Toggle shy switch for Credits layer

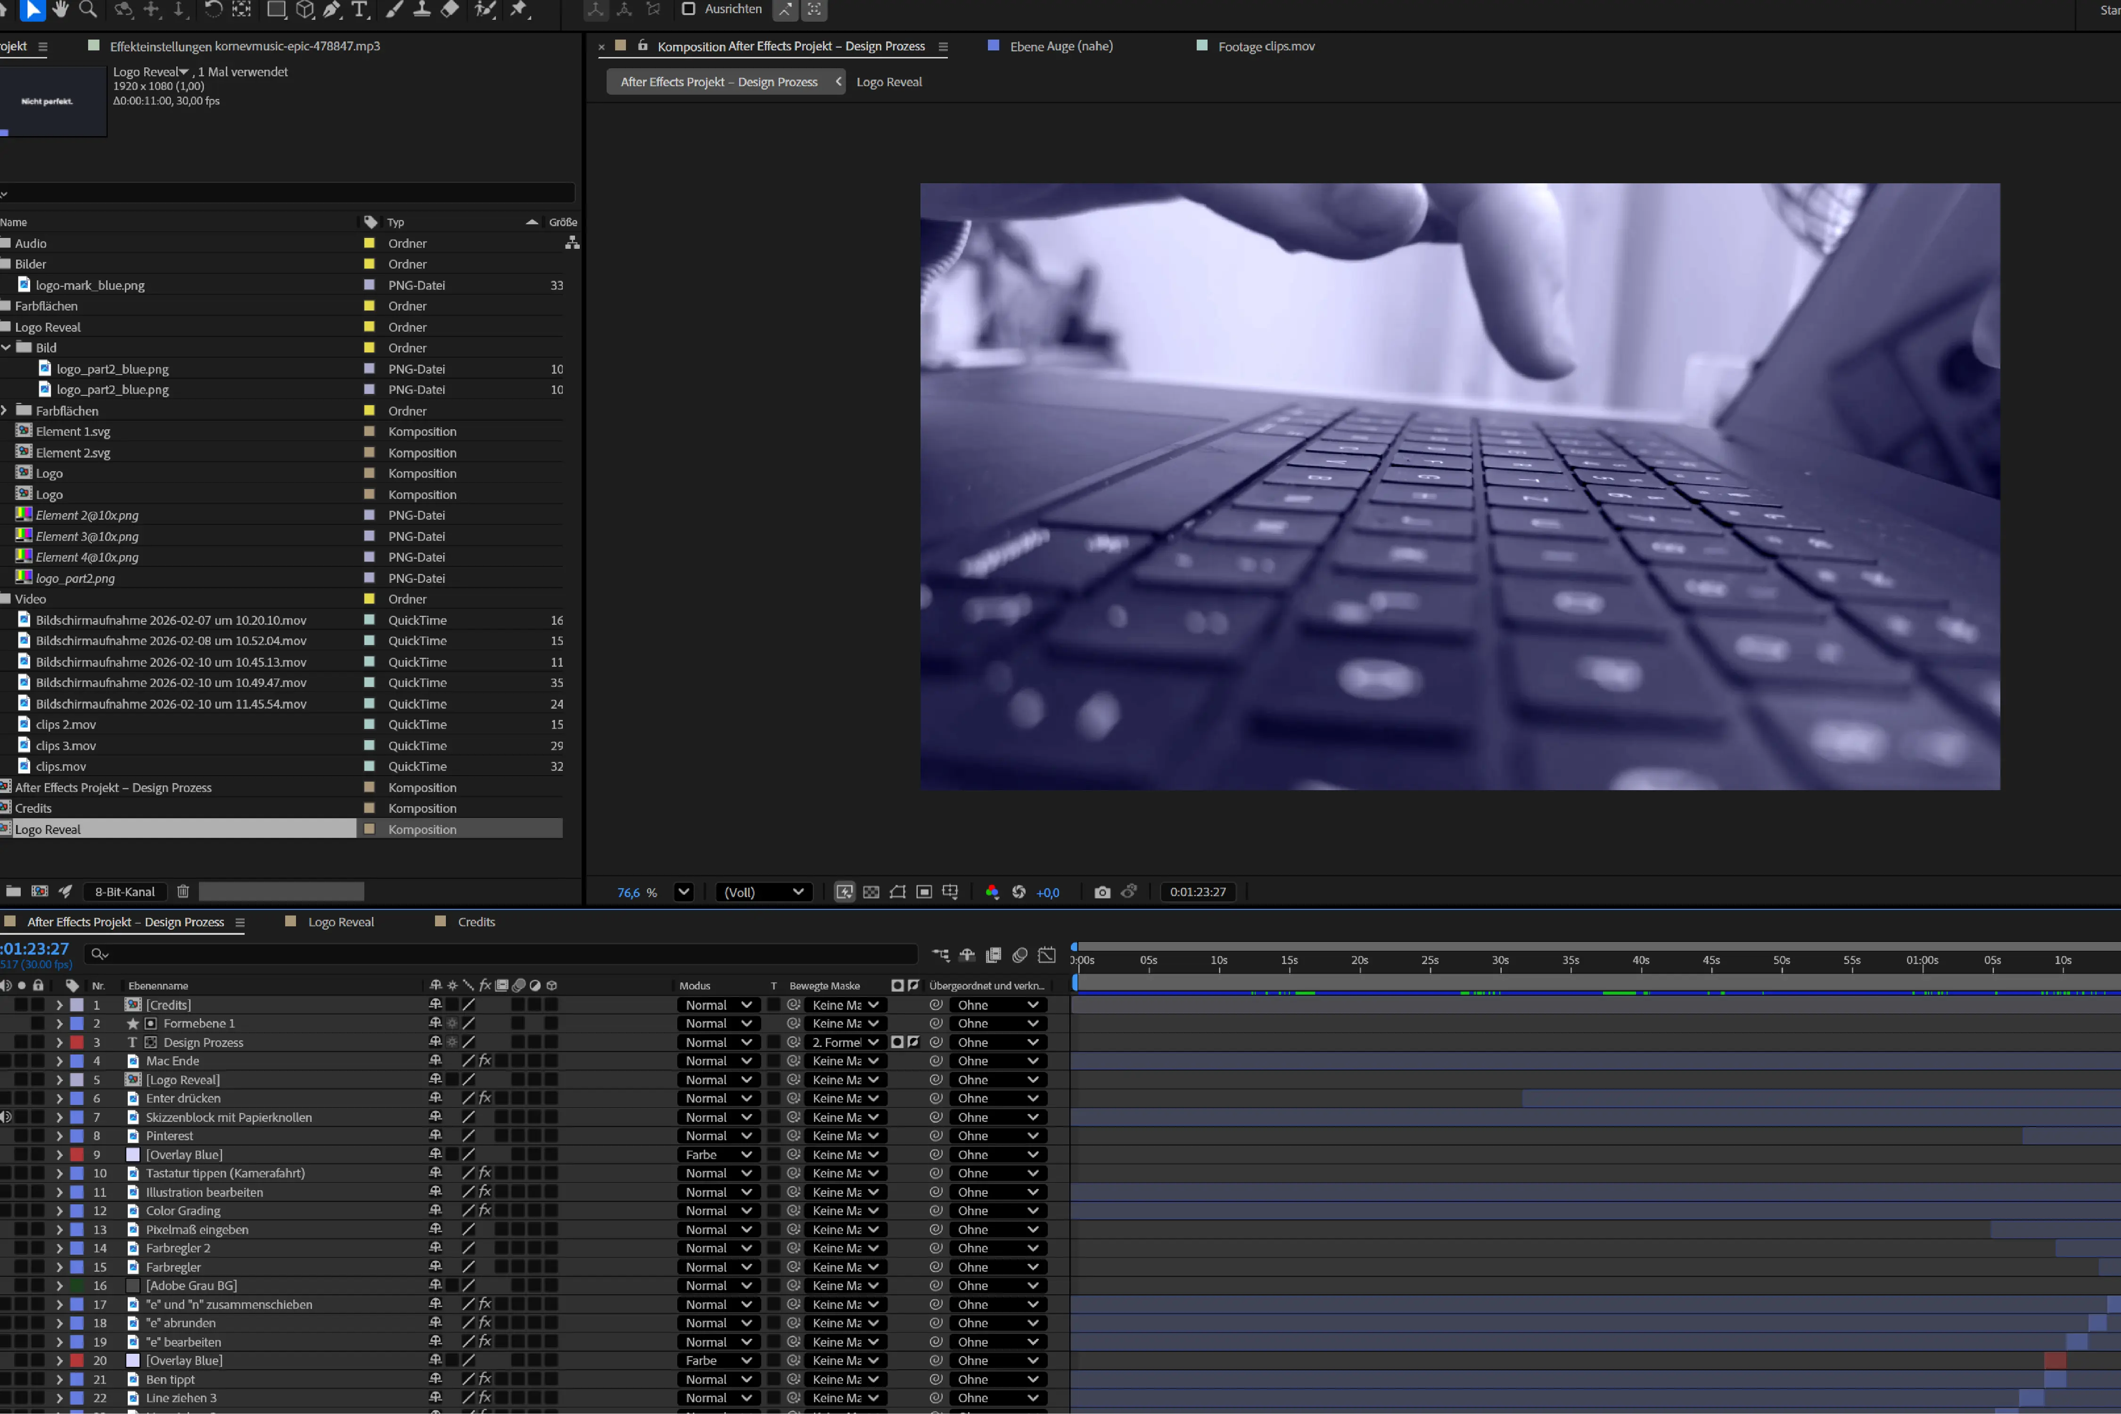tap(436, 1005)
